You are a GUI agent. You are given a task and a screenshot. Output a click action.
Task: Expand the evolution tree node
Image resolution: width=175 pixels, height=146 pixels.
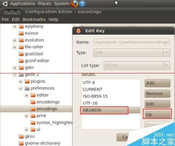tap(15, 40)
